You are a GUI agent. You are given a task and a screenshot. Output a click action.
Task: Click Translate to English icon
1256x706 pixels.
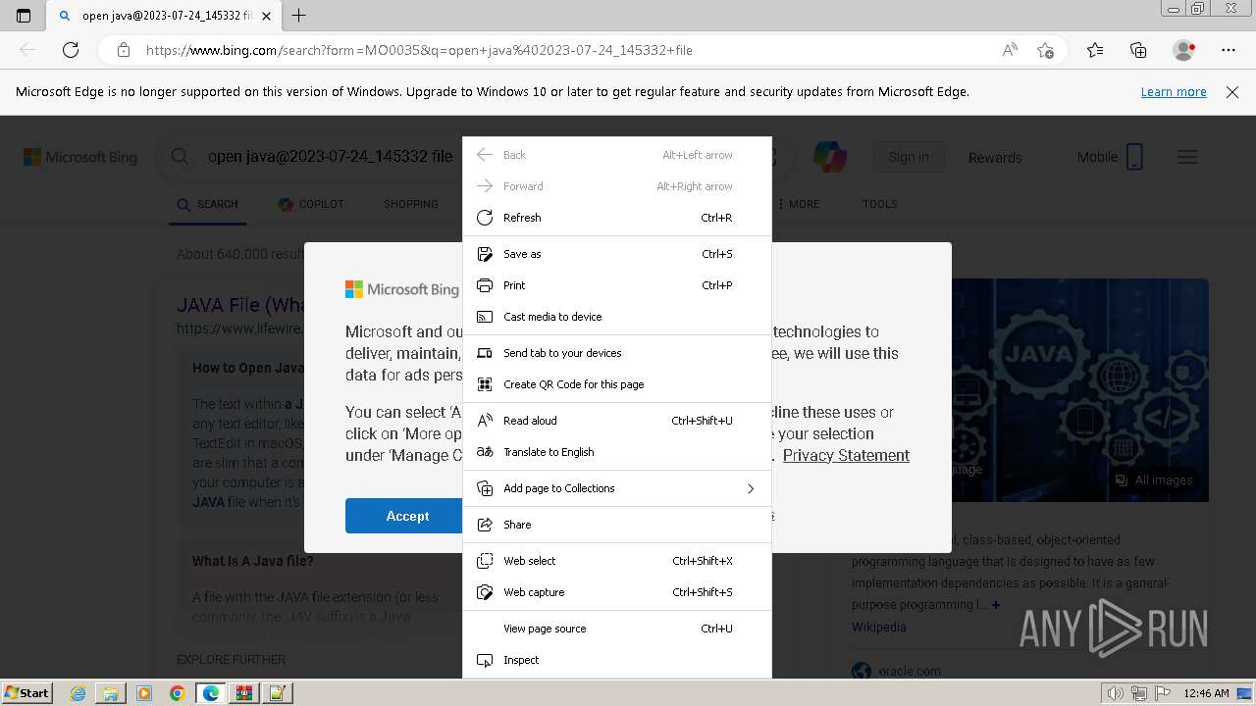coord(484,452)
